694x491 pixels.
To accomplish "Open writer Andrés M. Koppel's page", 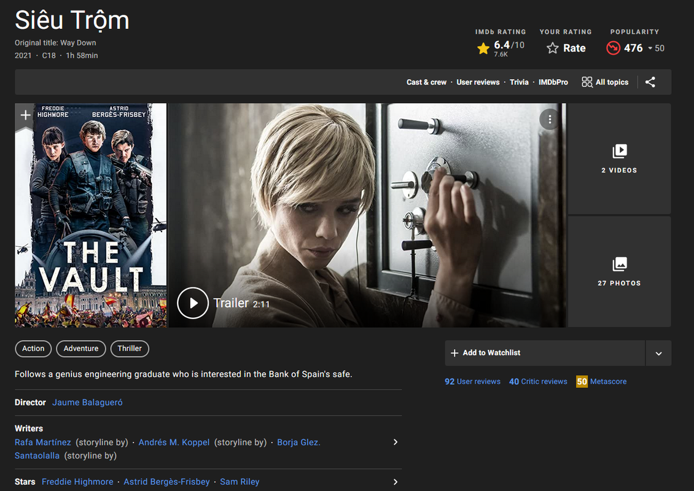I will pyautogui.click(x=174, y=443).
